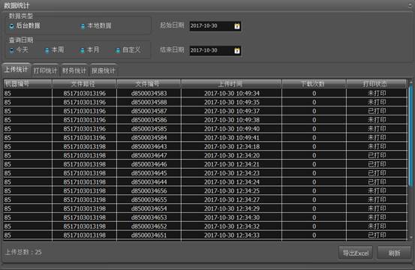The height and width of the screenshot is (270, 415).
Task: Select file number cell d8500034645
Action: pos(149,173)
